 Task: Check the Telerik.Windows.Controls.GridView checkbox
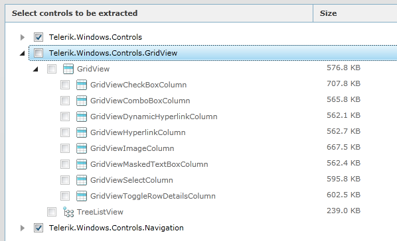click(39, 53)
